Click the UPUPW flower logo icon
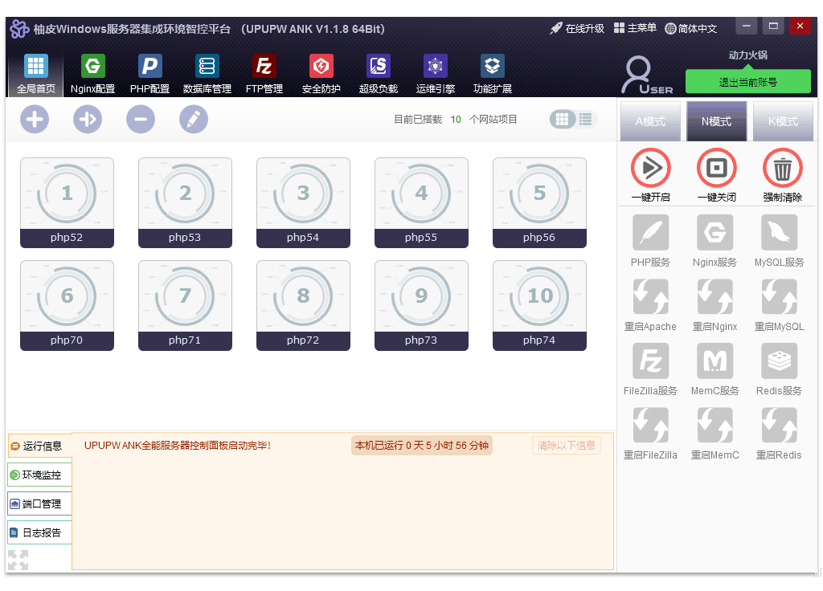823x591 pixels. [x=19, y=28]
